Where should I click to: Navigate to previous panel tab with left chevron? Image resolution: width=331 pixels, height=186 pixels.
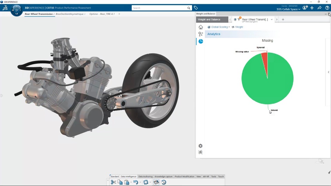[x=230, y=19]
